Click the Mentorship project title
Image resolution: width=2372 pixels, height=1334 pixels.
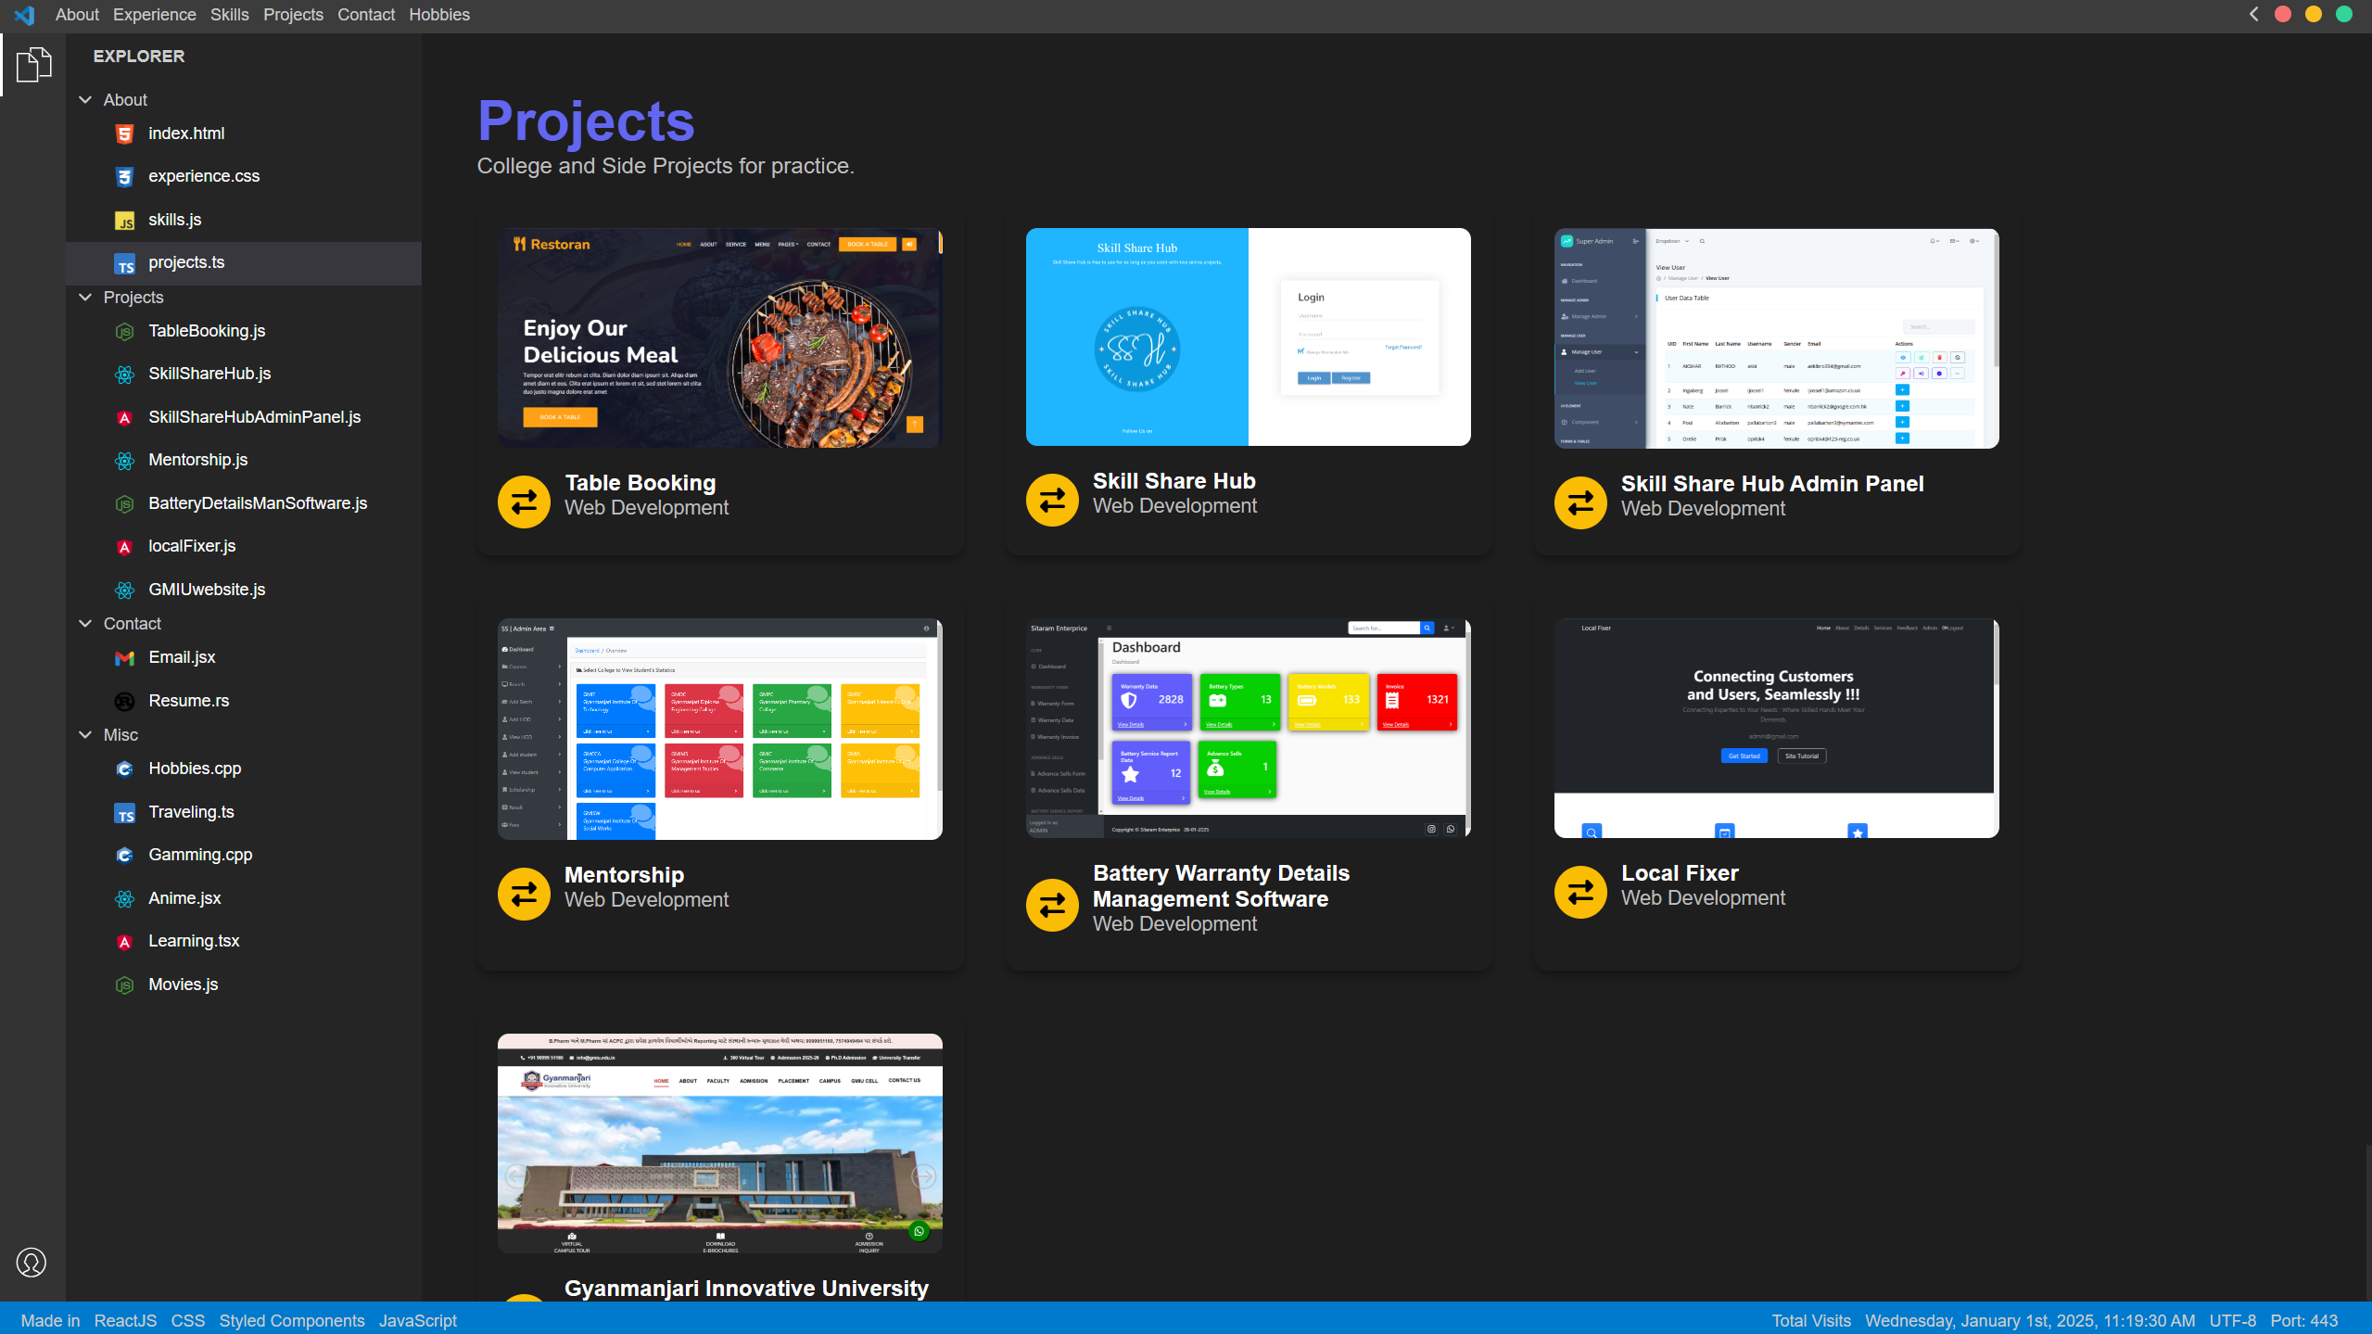625,875
